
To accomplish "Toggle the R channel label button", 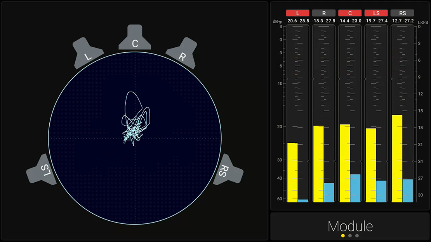I will click(324, 13).
